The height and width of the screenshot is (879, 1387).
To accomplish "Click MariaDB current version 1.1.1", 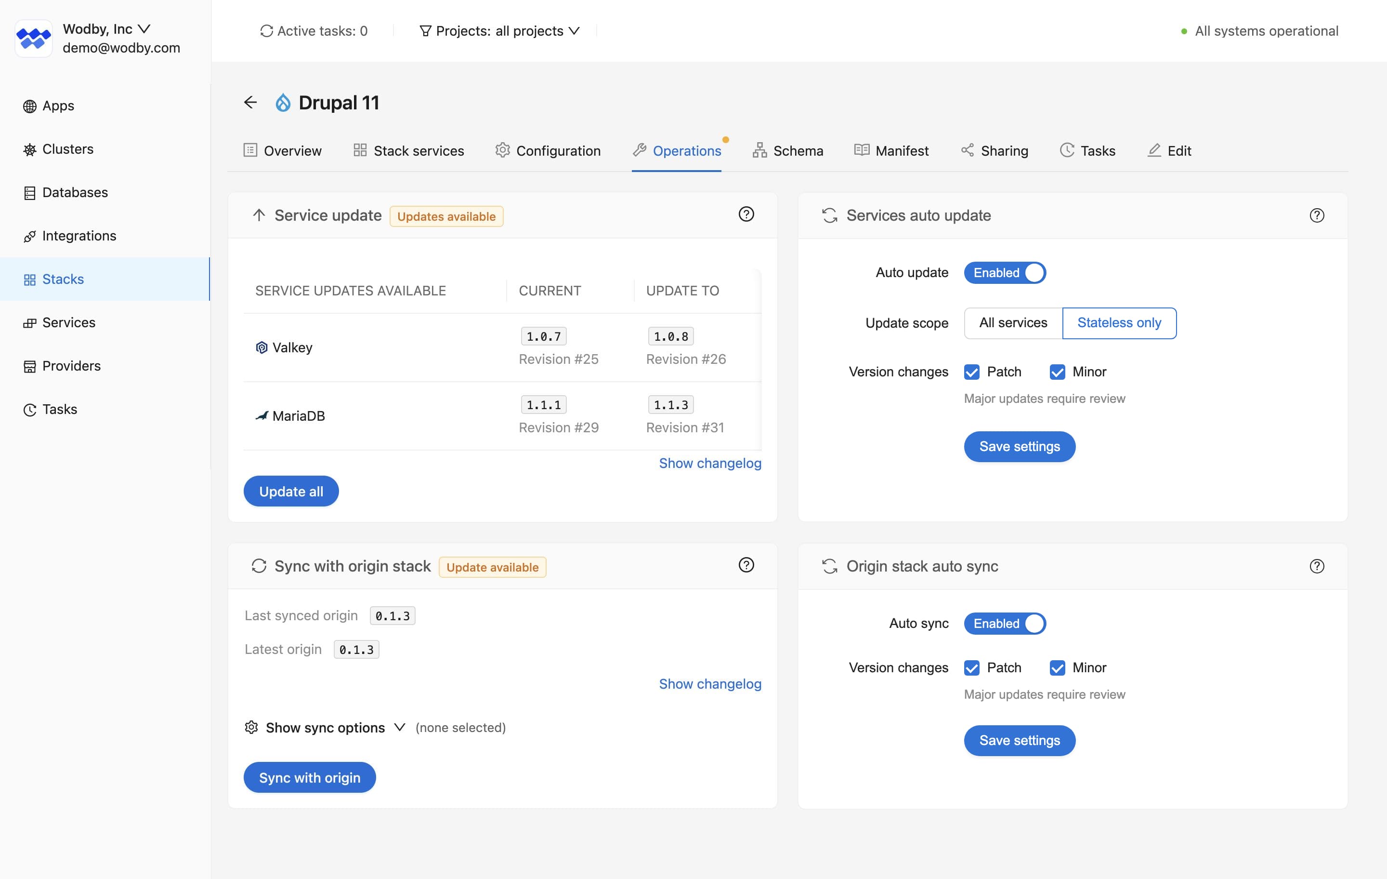I will point(543,405).
